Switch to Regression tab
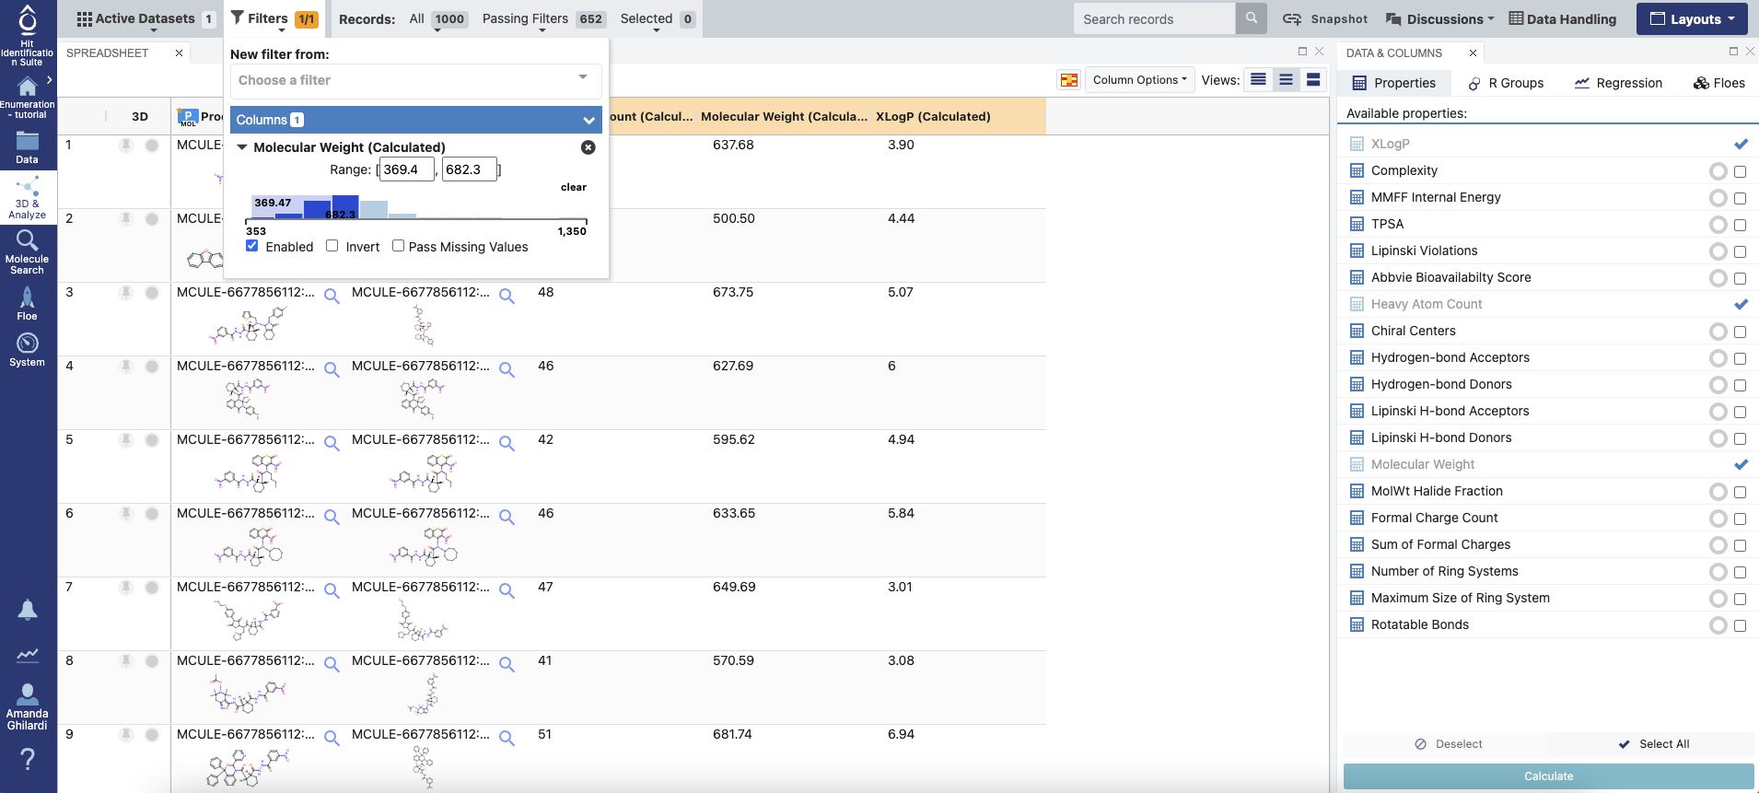 [x=1618, y=83]
